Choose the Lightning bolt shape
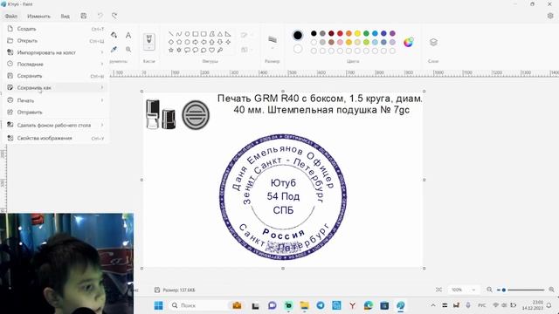This screenshot has height=314, width=559. [220, 51]
